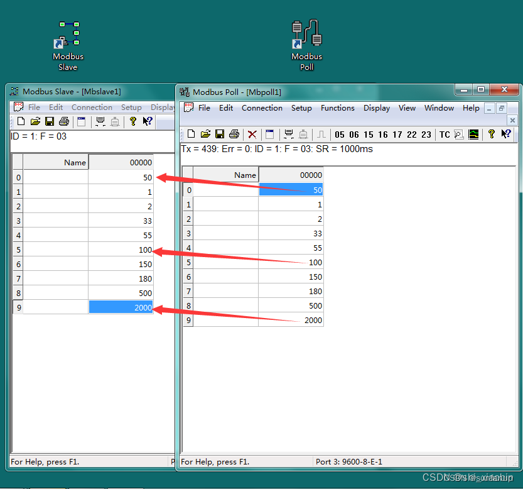
Task: Click context help arrow icon in Modbus Slave
Action: point(148,121)
